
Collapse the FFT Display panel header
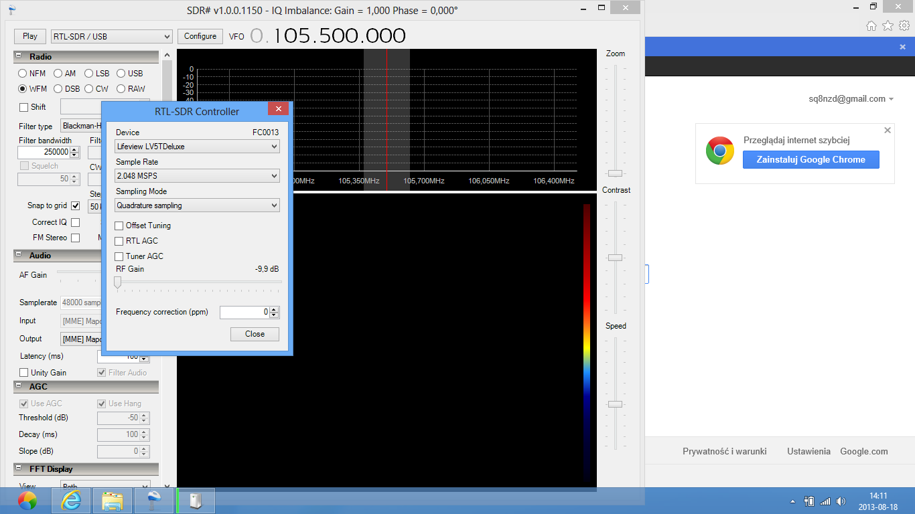coord(18,469)
